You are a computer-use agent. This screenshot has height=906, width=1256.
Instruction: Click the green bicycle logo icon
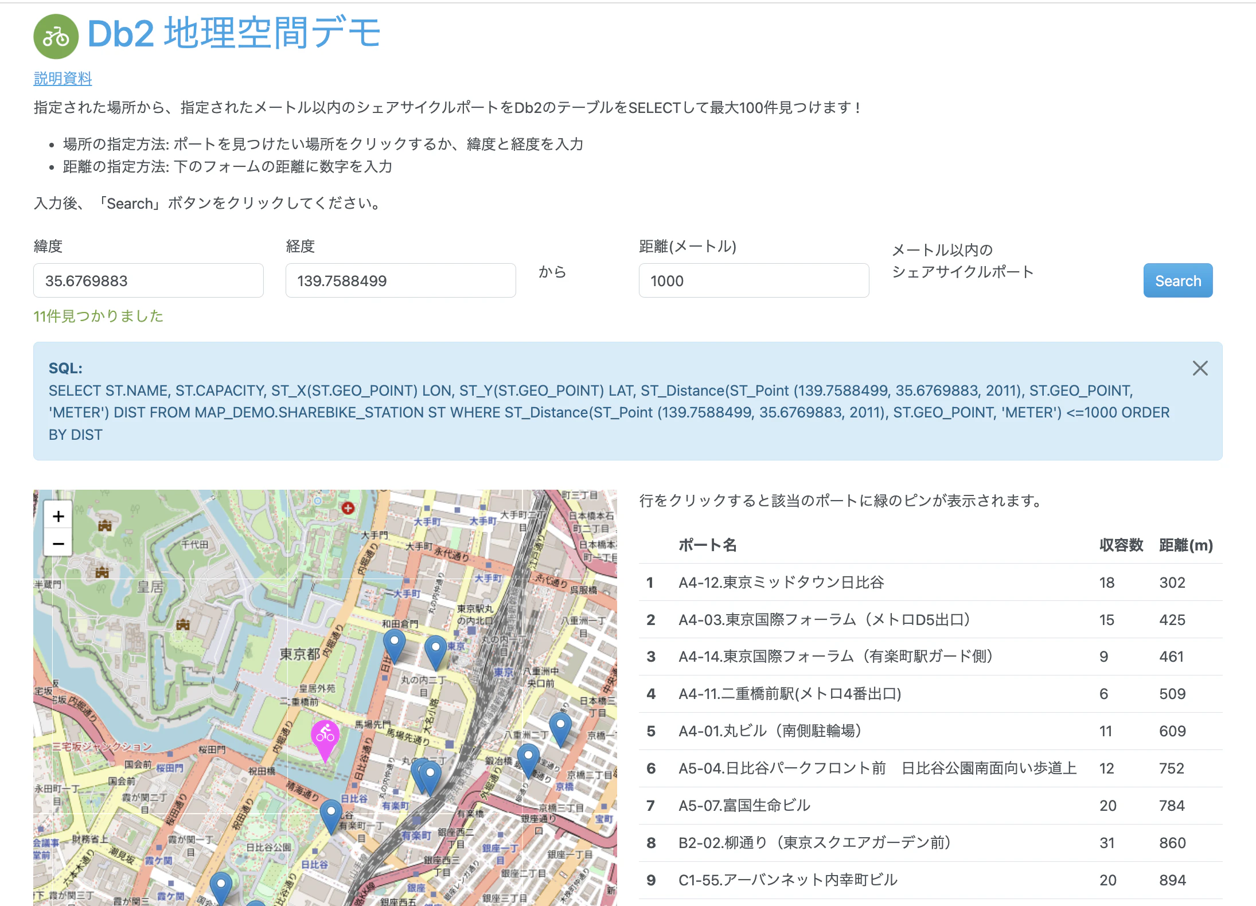click(x=56, y=37)
